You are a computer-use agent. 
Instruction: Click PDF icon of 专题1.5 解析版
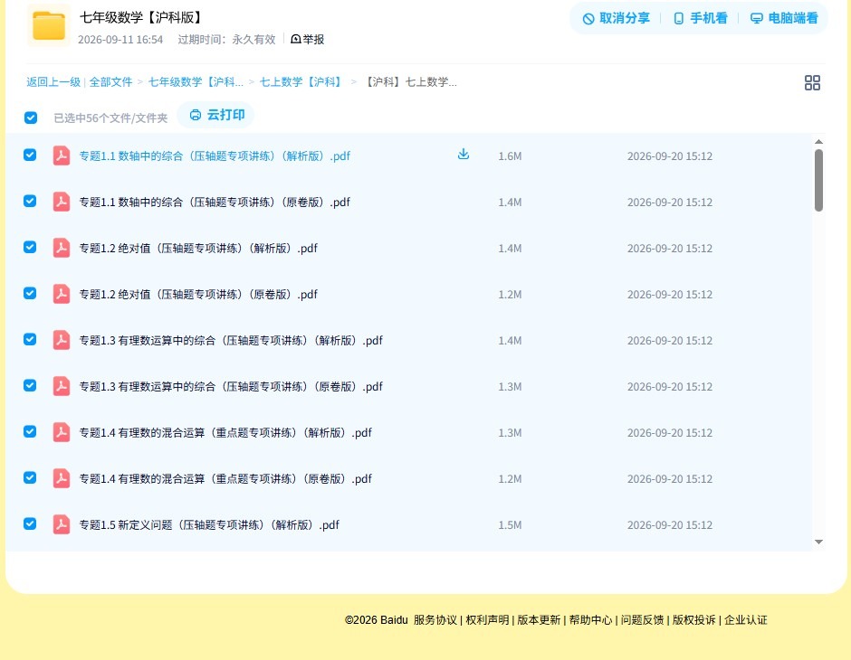pyautogui.click(x=62, y=524)
